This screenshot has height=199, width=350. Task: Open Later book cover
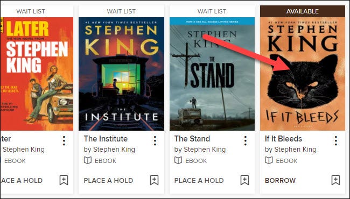pos(37,74)
